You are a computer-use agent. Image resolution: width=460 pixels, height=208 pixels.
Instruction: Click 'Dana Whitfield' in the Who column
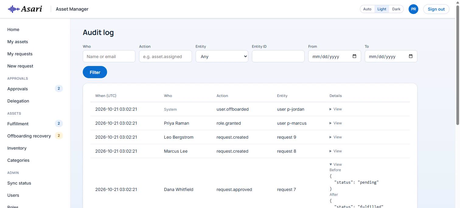(x=179, y=189)
